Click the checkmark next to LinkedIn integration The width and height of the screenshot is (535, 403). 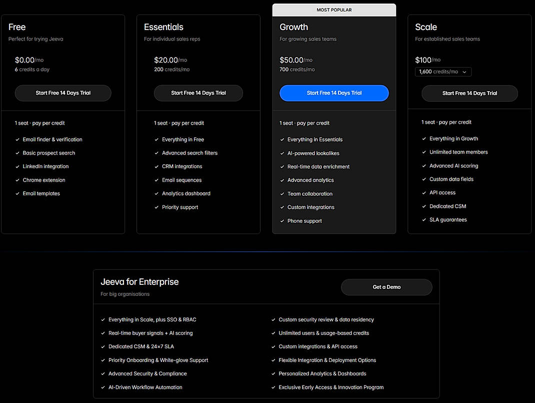pos(17,166)
